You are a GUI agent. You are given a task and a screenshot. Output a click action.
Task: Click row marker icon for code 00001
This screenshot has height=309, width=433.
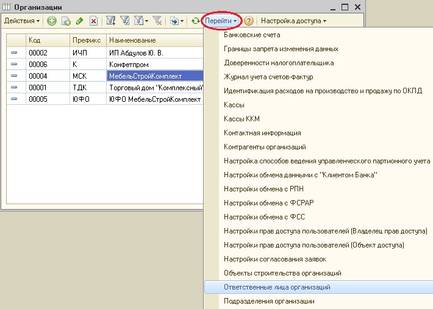[x=14, y=87]
